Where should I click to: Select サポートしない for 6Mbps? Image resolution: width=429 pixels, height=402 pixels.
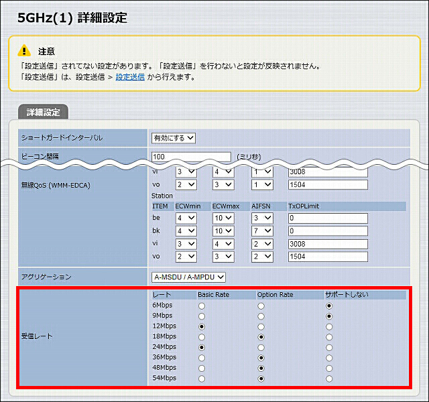(329, 306)
